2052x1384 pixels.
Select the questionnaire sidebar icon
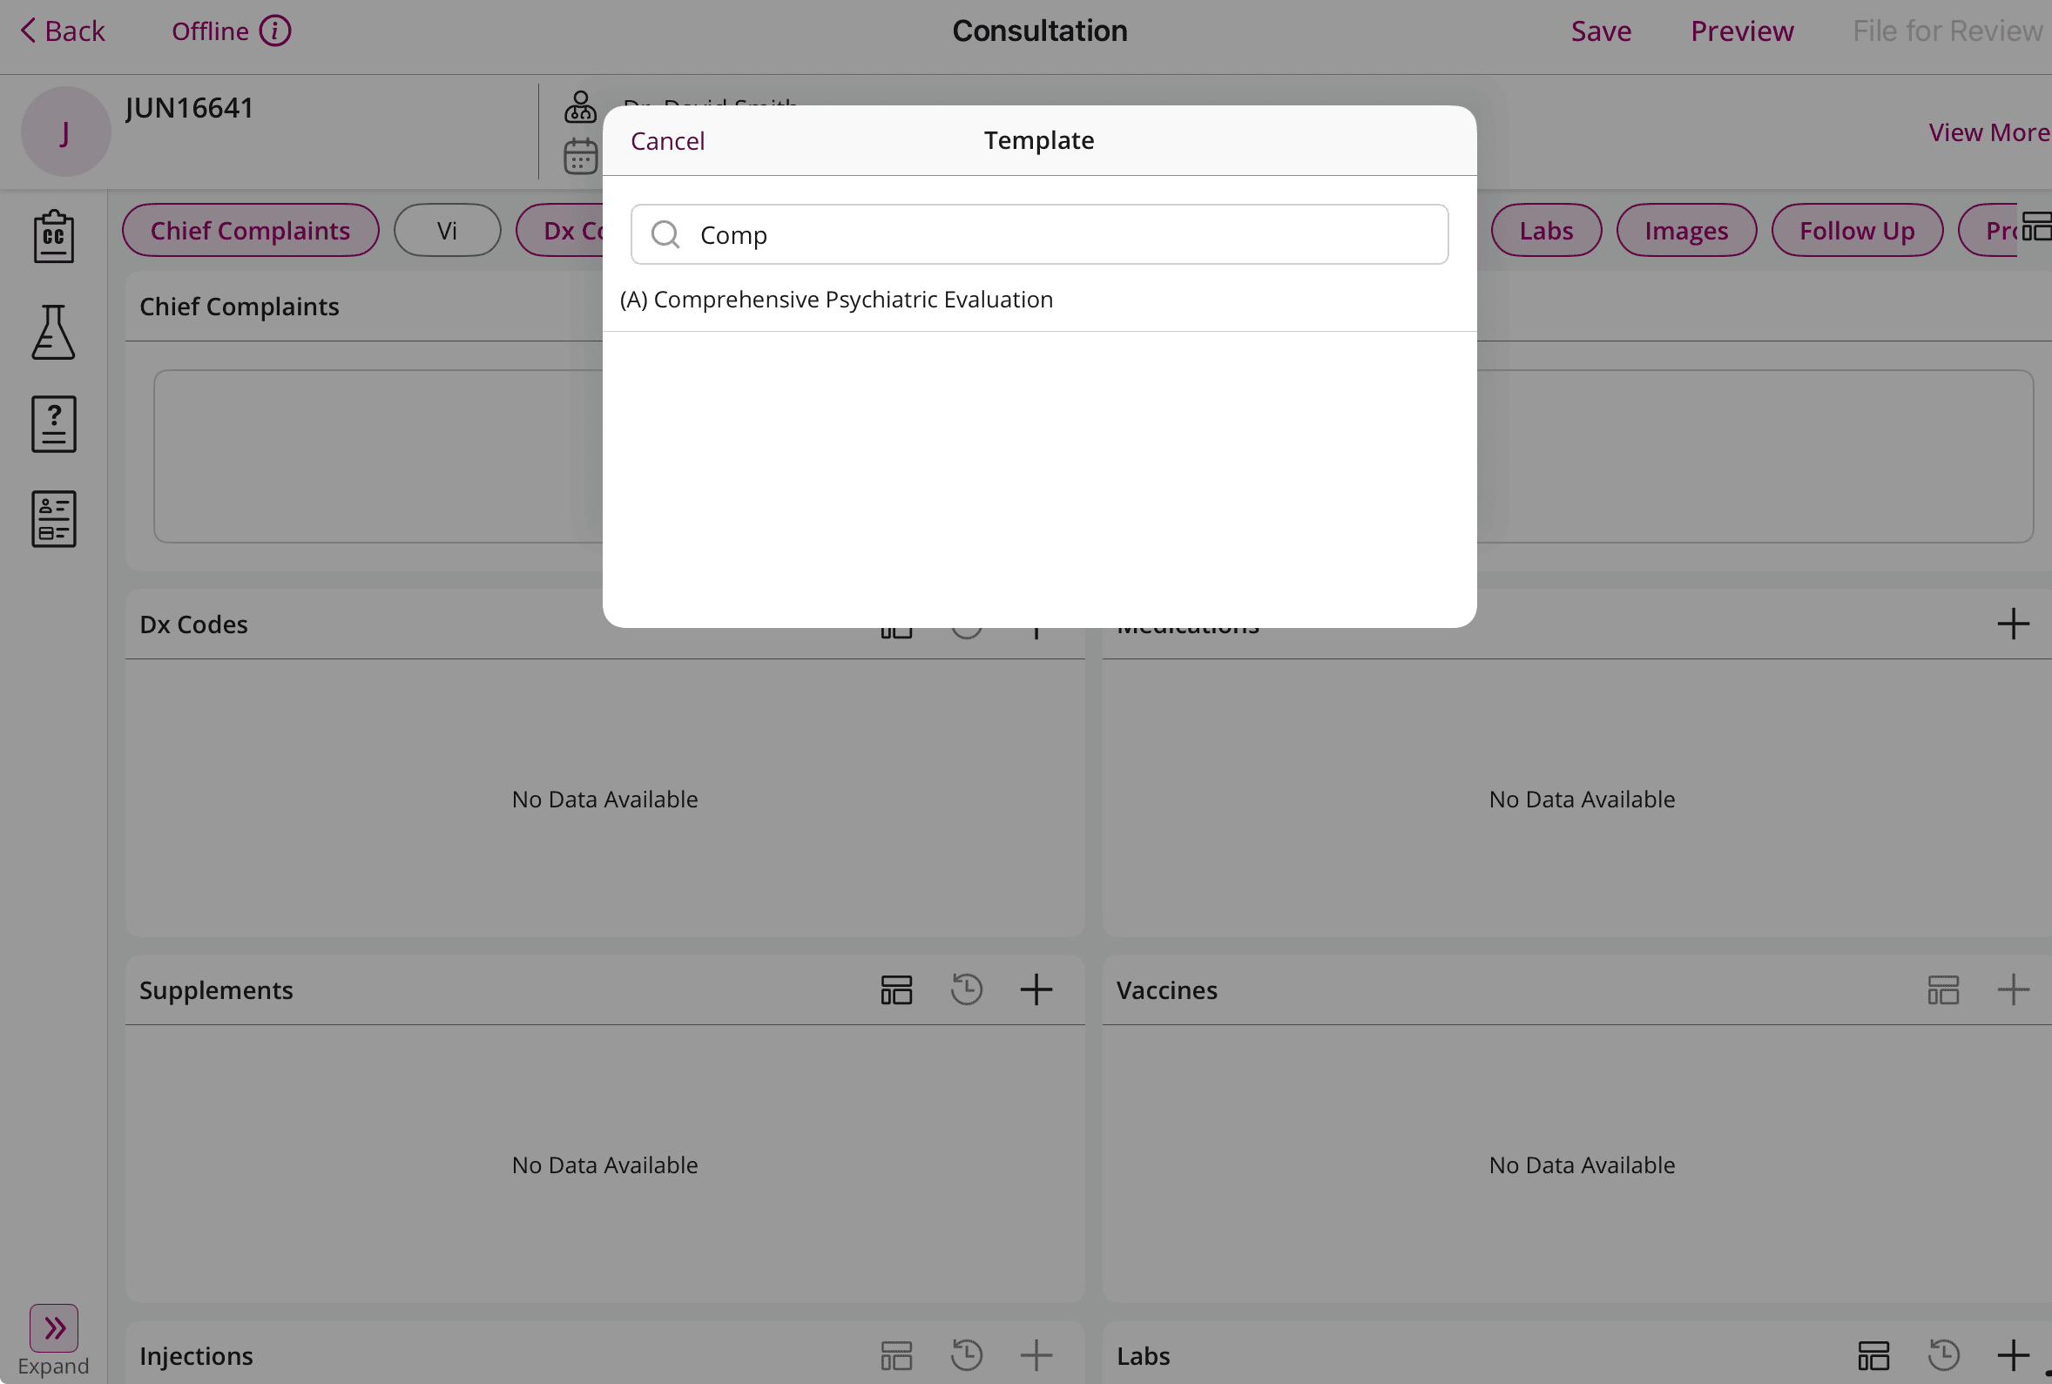pyautogui.click(x=54, y=424)
